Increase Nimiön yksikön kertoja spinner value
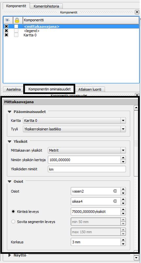Image resolution: width=141 pixels, height=263 pixels. [123, 158]
